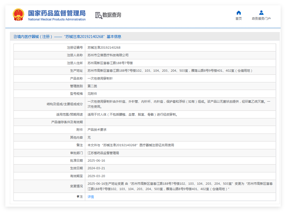Click the 适用范围/预期用途 value text
The image size is (286, 212).
point(133,114)
